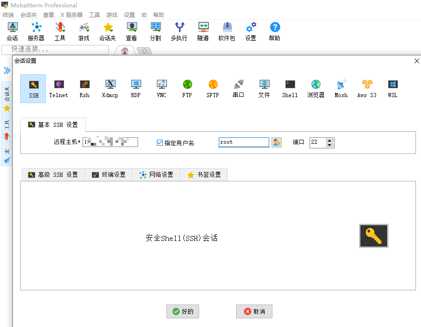Screen dimensions: 421x327
Task: Pick the SFTP session icon
Action: click(x=213, y=88)
